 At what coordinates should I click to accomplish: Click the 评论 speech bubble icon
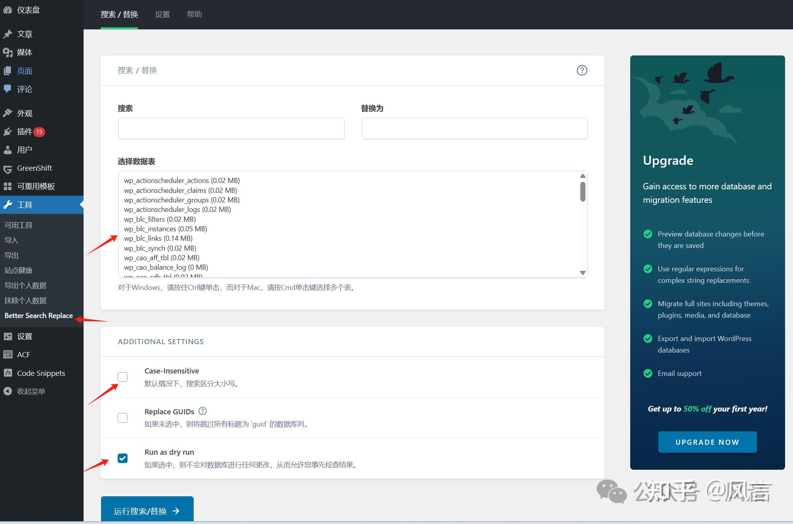tap(8, 89)
